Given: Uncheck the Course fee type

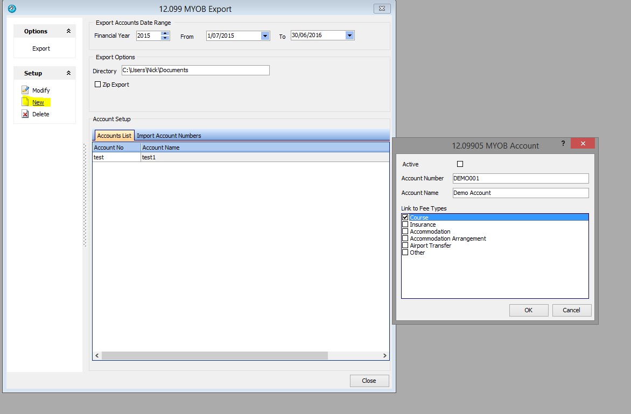Looking at the screenshot, I should (405, 217).
